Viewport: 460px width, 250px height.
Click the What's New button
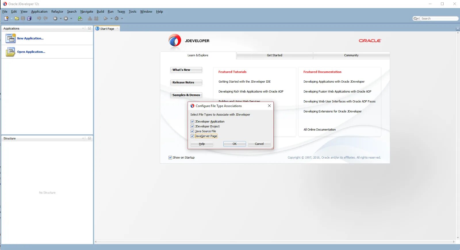click(186, 70)
